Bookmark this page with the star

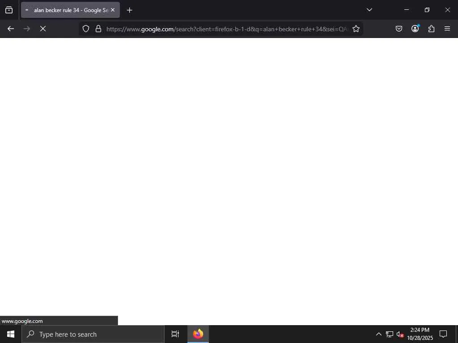[356, 29]
